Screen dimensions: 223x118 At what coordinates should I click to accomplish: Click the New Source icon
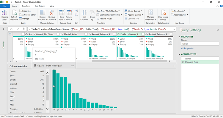click(x=172, y=11)
